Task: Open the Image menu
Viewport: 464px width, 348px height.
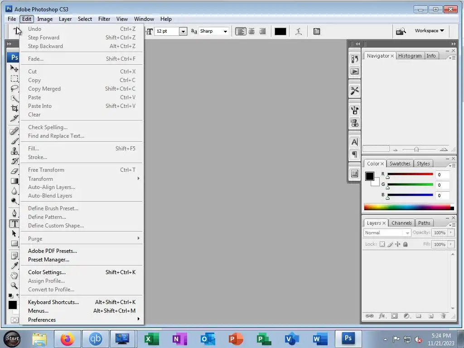Action: [45, 19]
